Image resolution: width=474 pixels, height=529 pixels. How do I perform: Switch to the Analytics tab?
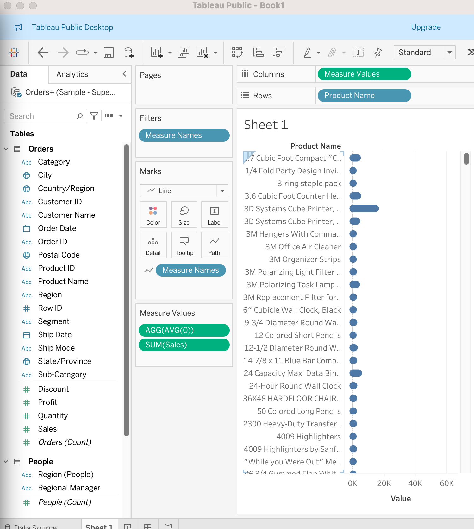click(72, 74)
